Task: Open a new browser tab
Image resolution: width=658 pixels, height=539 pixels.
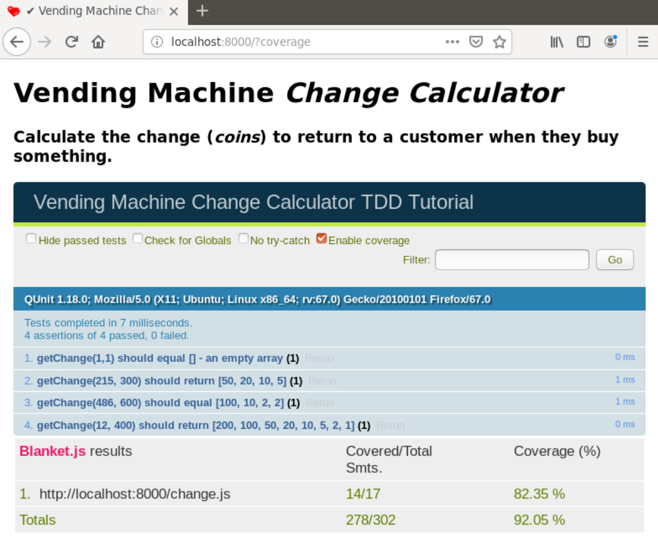Action: click(x=203, y=11)
